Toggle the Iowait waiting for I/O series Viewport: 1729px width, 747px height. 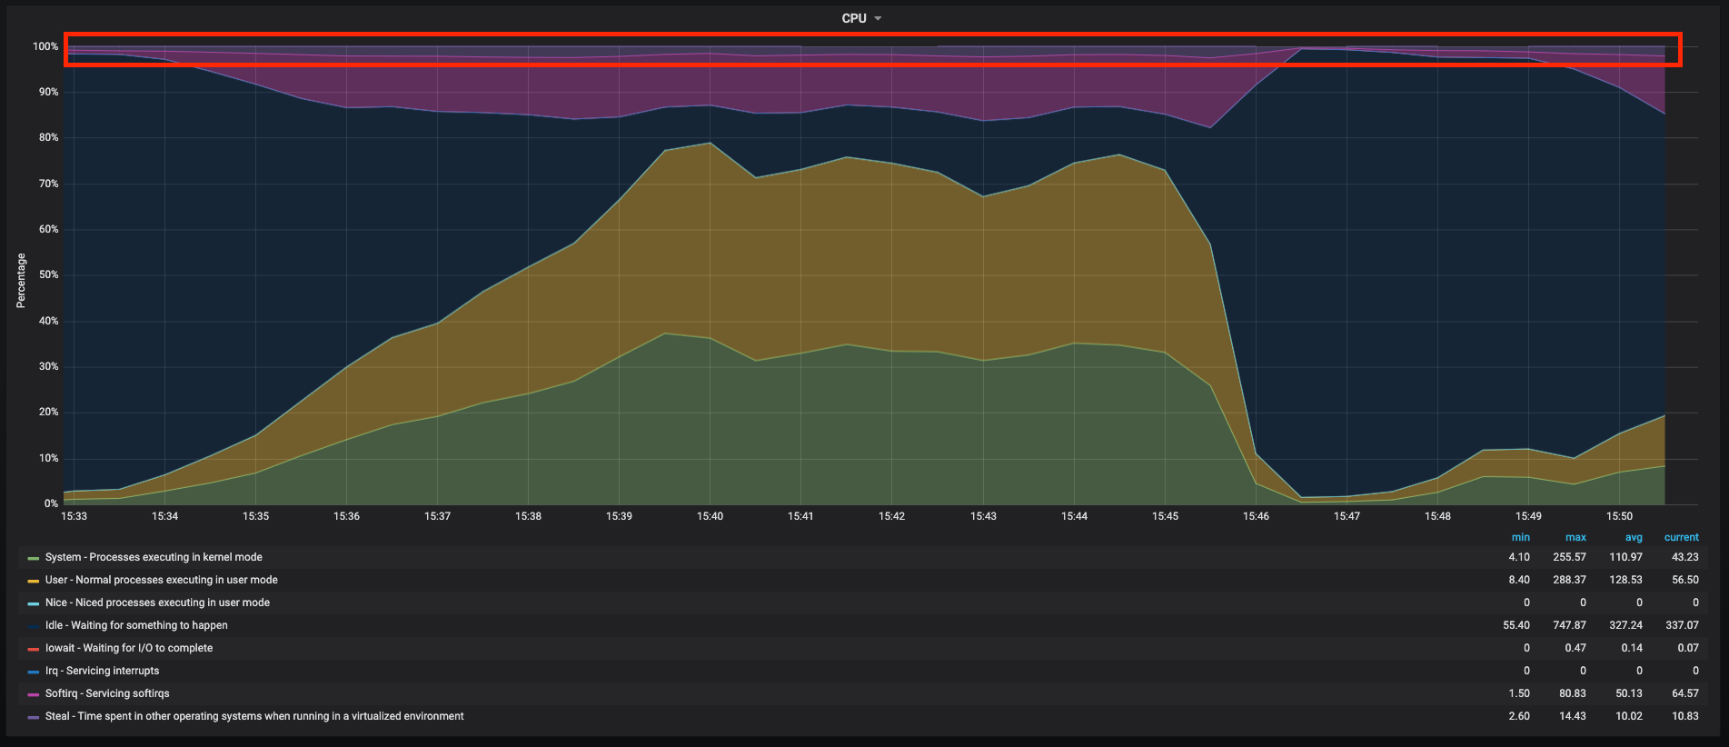[x=129, y=648]
